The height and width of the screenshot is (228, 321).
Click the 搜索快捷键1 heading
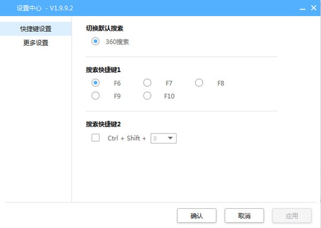(x=103, y=70)
